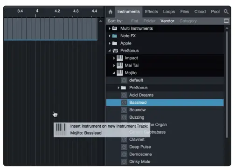Screen dimensions: 236x167
Task: Select the Deep Pulse preset
Action: (165, 147)
